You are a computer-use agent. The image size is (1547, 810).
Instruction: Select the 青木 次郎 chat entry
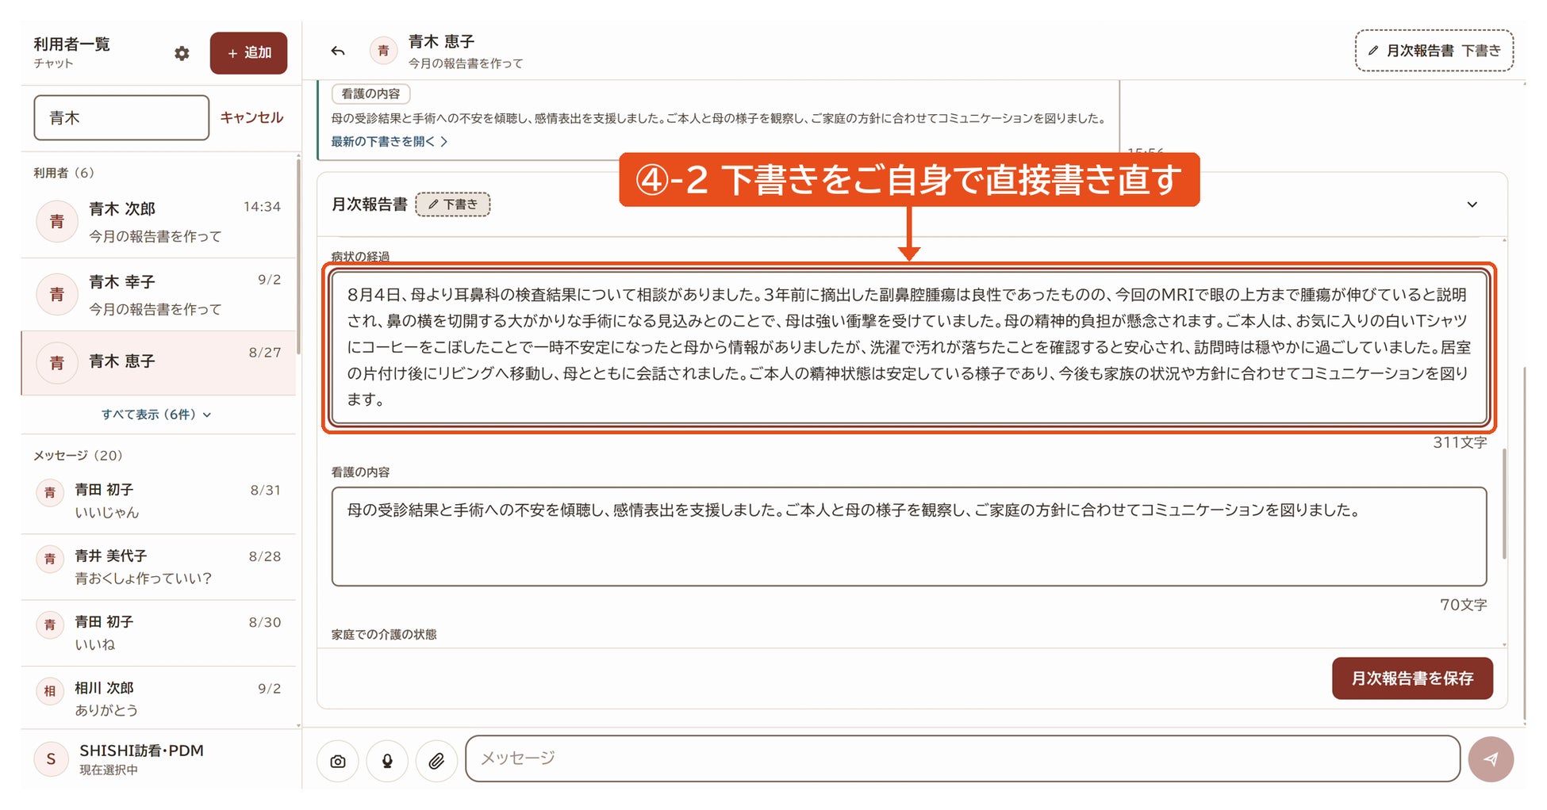tap(159, 221)
